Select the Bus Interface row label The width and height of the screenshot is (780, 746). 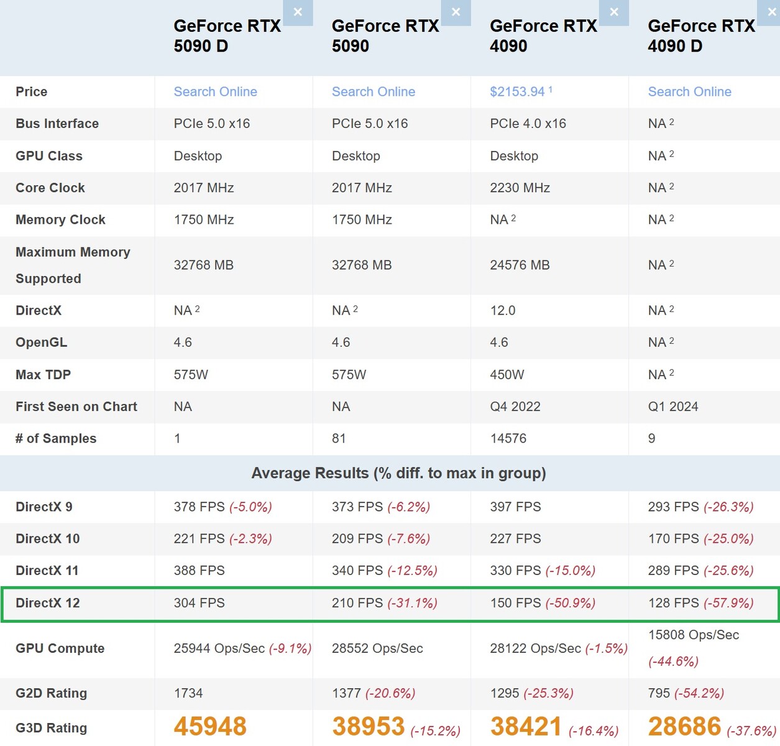point(57,124)
